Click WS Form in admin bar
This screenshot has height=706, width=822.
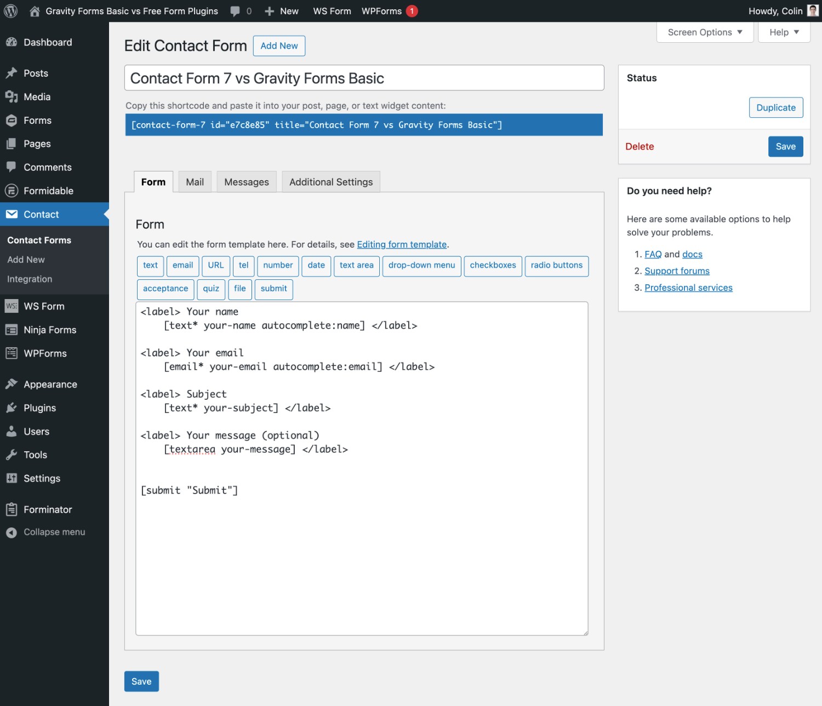point(332,11)
